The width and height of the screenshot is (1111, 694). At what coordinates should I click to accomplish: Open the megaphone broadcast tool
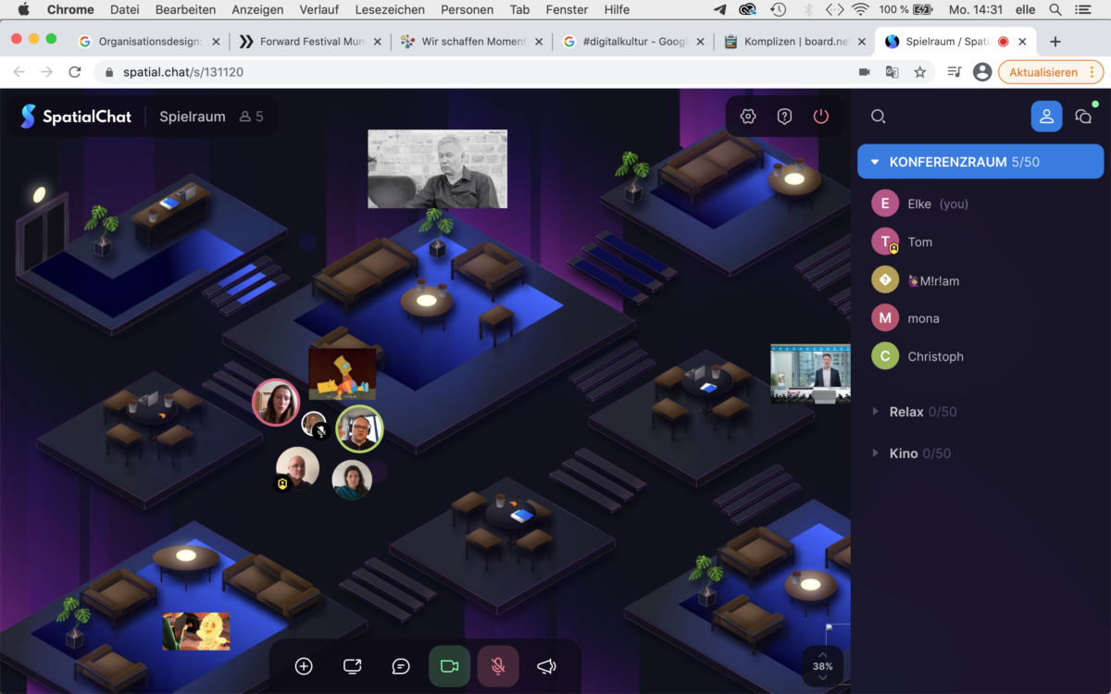(x=546, y=666)
